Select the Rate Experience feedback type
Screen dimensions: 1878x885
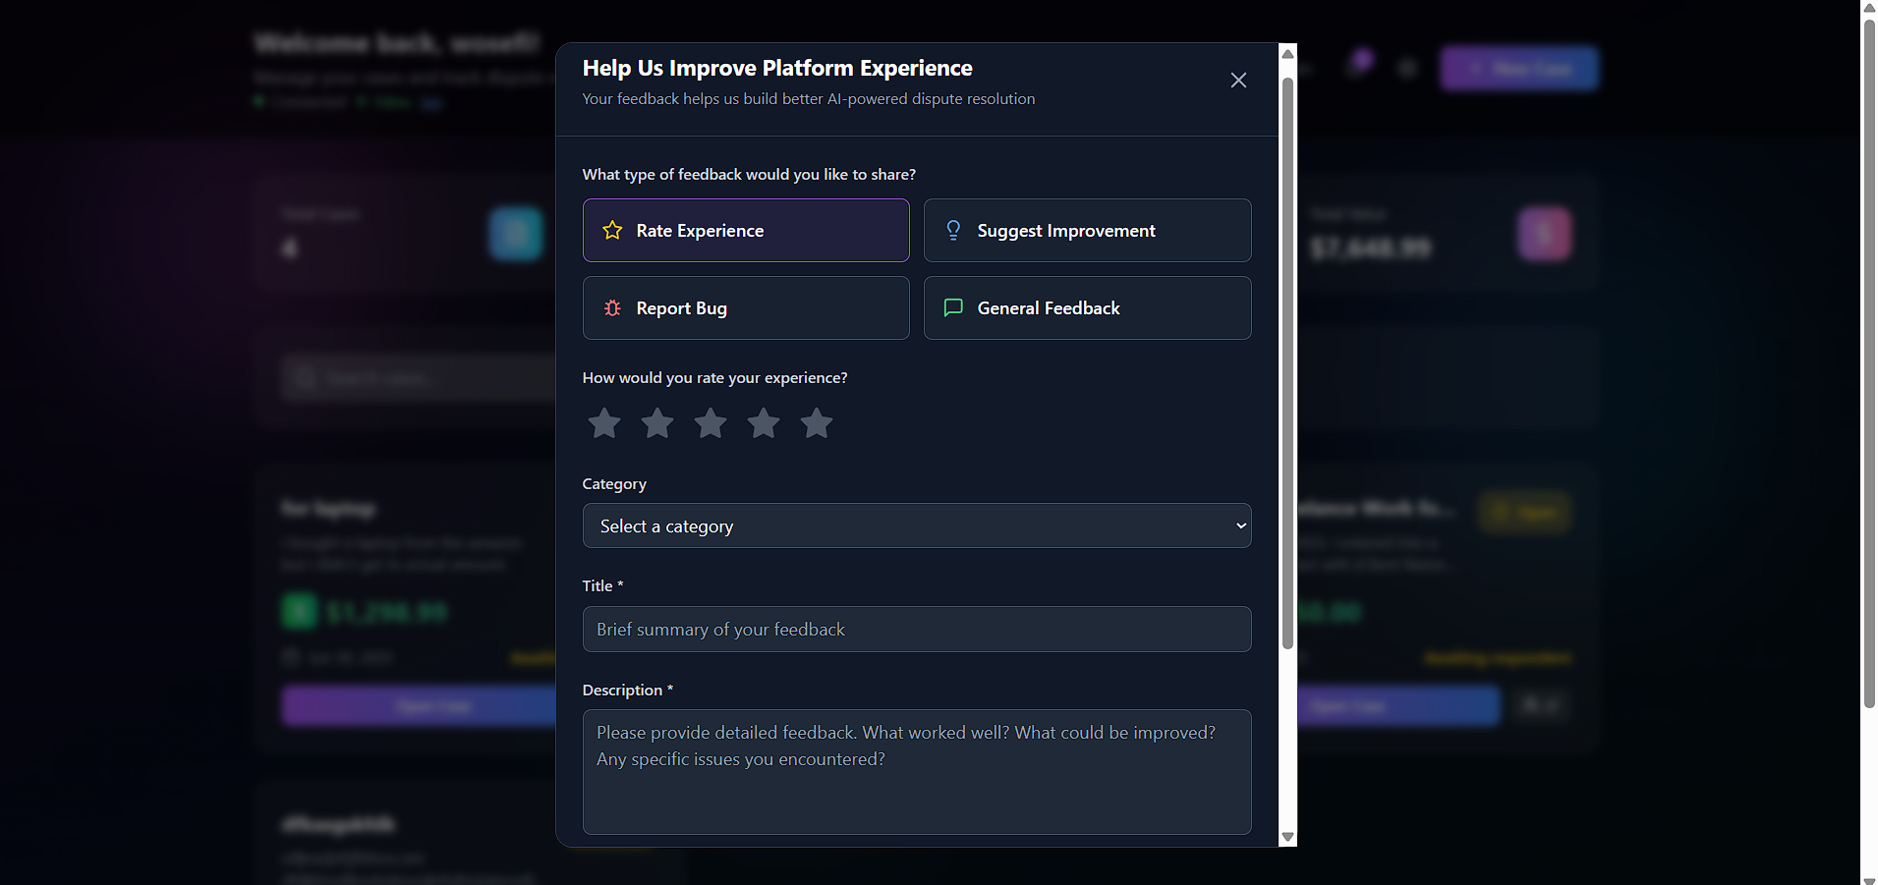746,231
